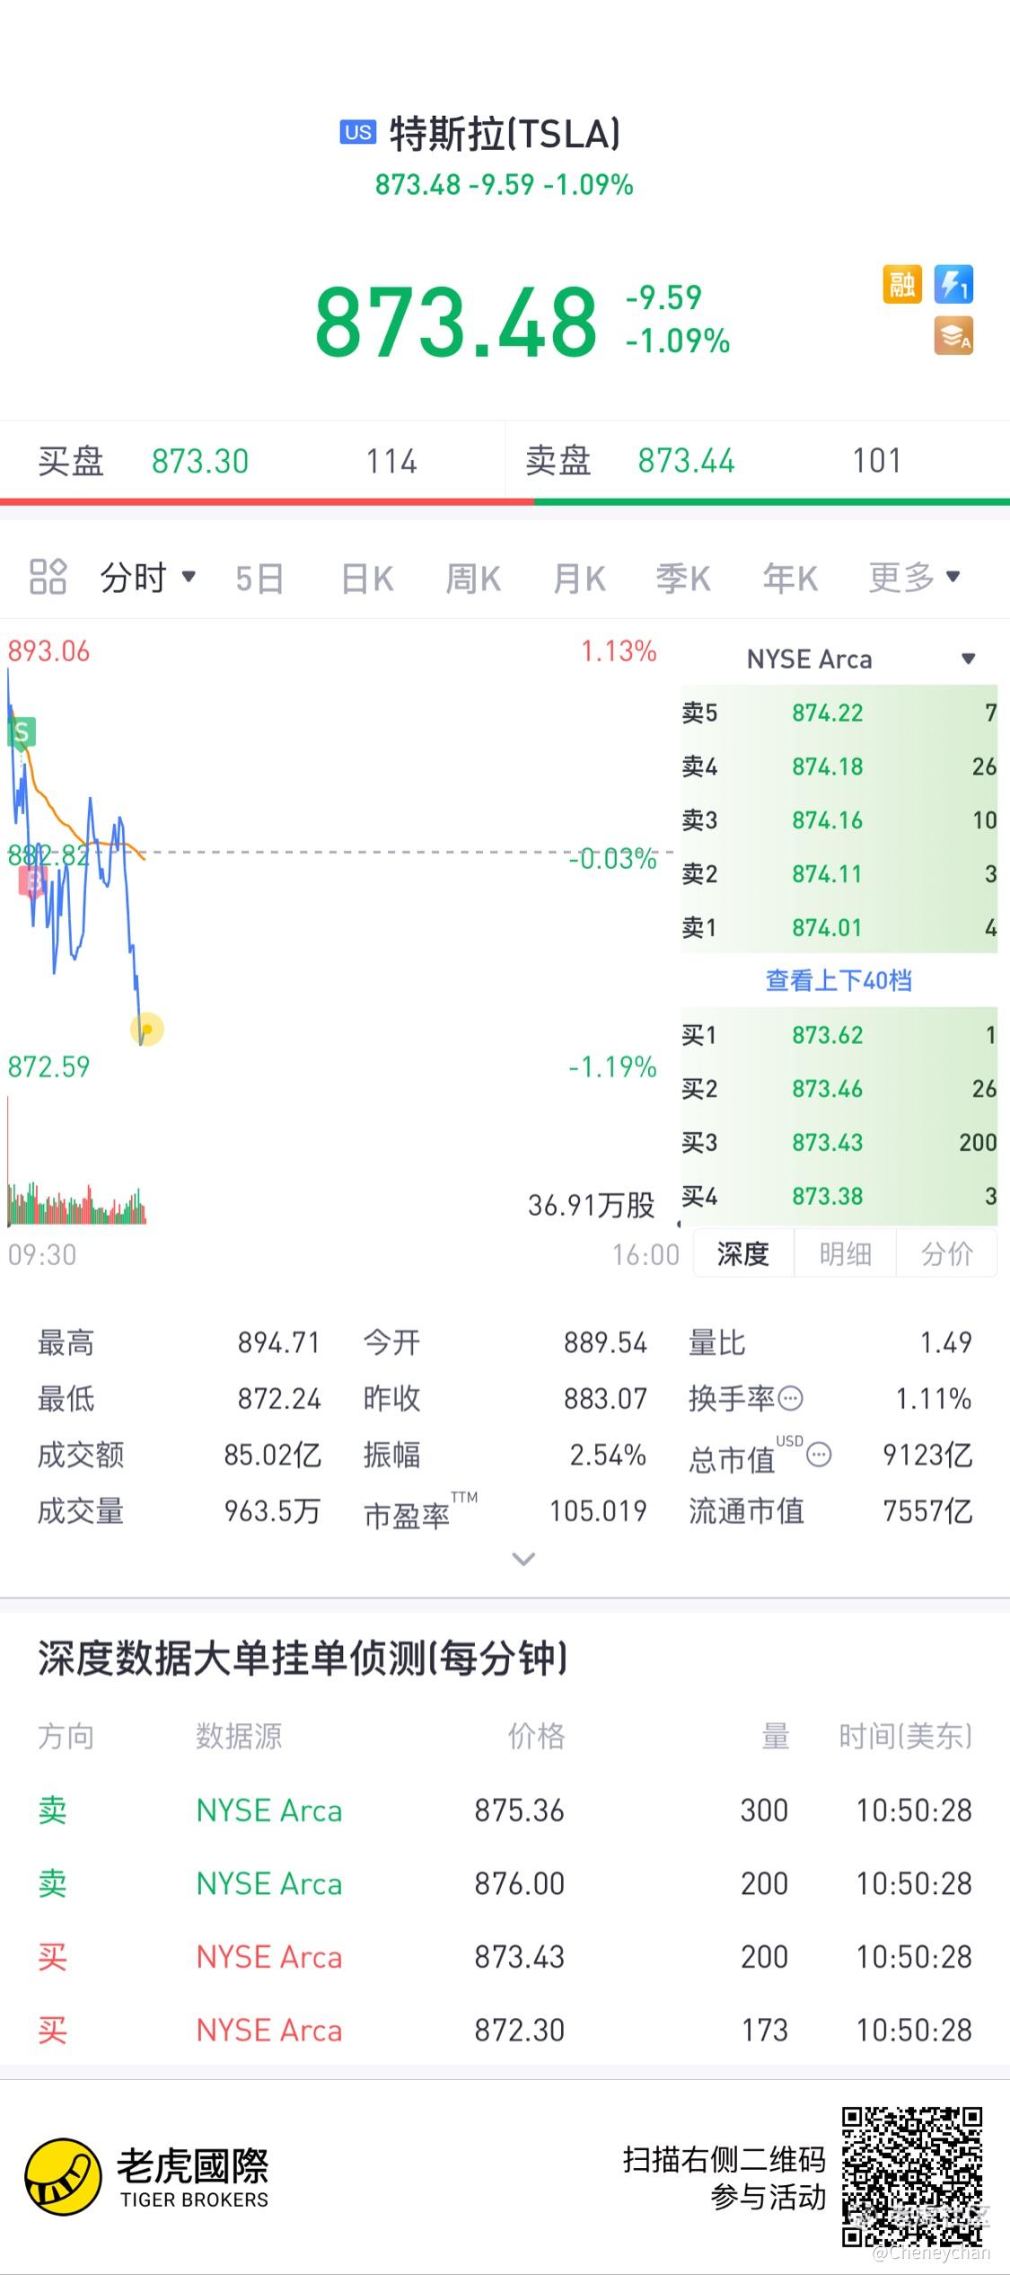The width and height of the screenshot is (1010, 2275).
Task: Tap info icon beside 总市值
Action: tap(819, 1455)
